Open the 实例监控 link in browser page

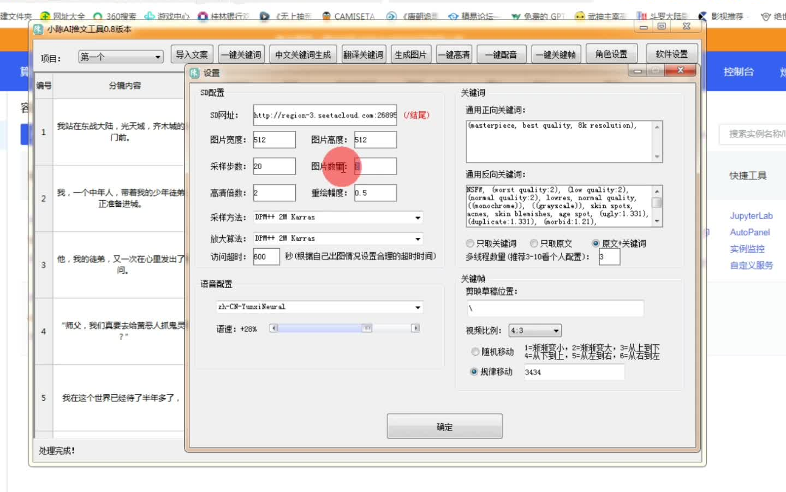(x=747, y=249)
